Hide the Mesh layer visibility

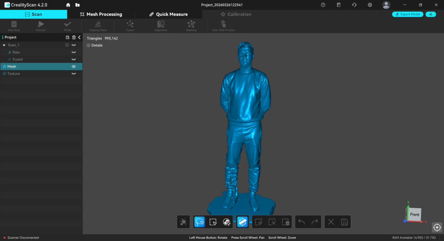pyautogui.click(x=73, y=66)
